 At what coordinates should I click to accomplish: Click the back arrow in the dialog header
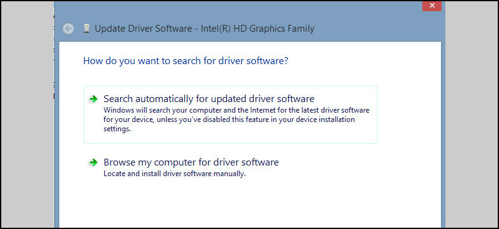[x=68, y=29]
